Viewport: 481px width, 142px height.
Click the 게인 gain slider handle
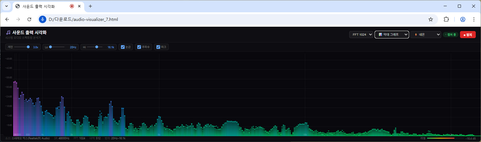[x=28, y=47]
